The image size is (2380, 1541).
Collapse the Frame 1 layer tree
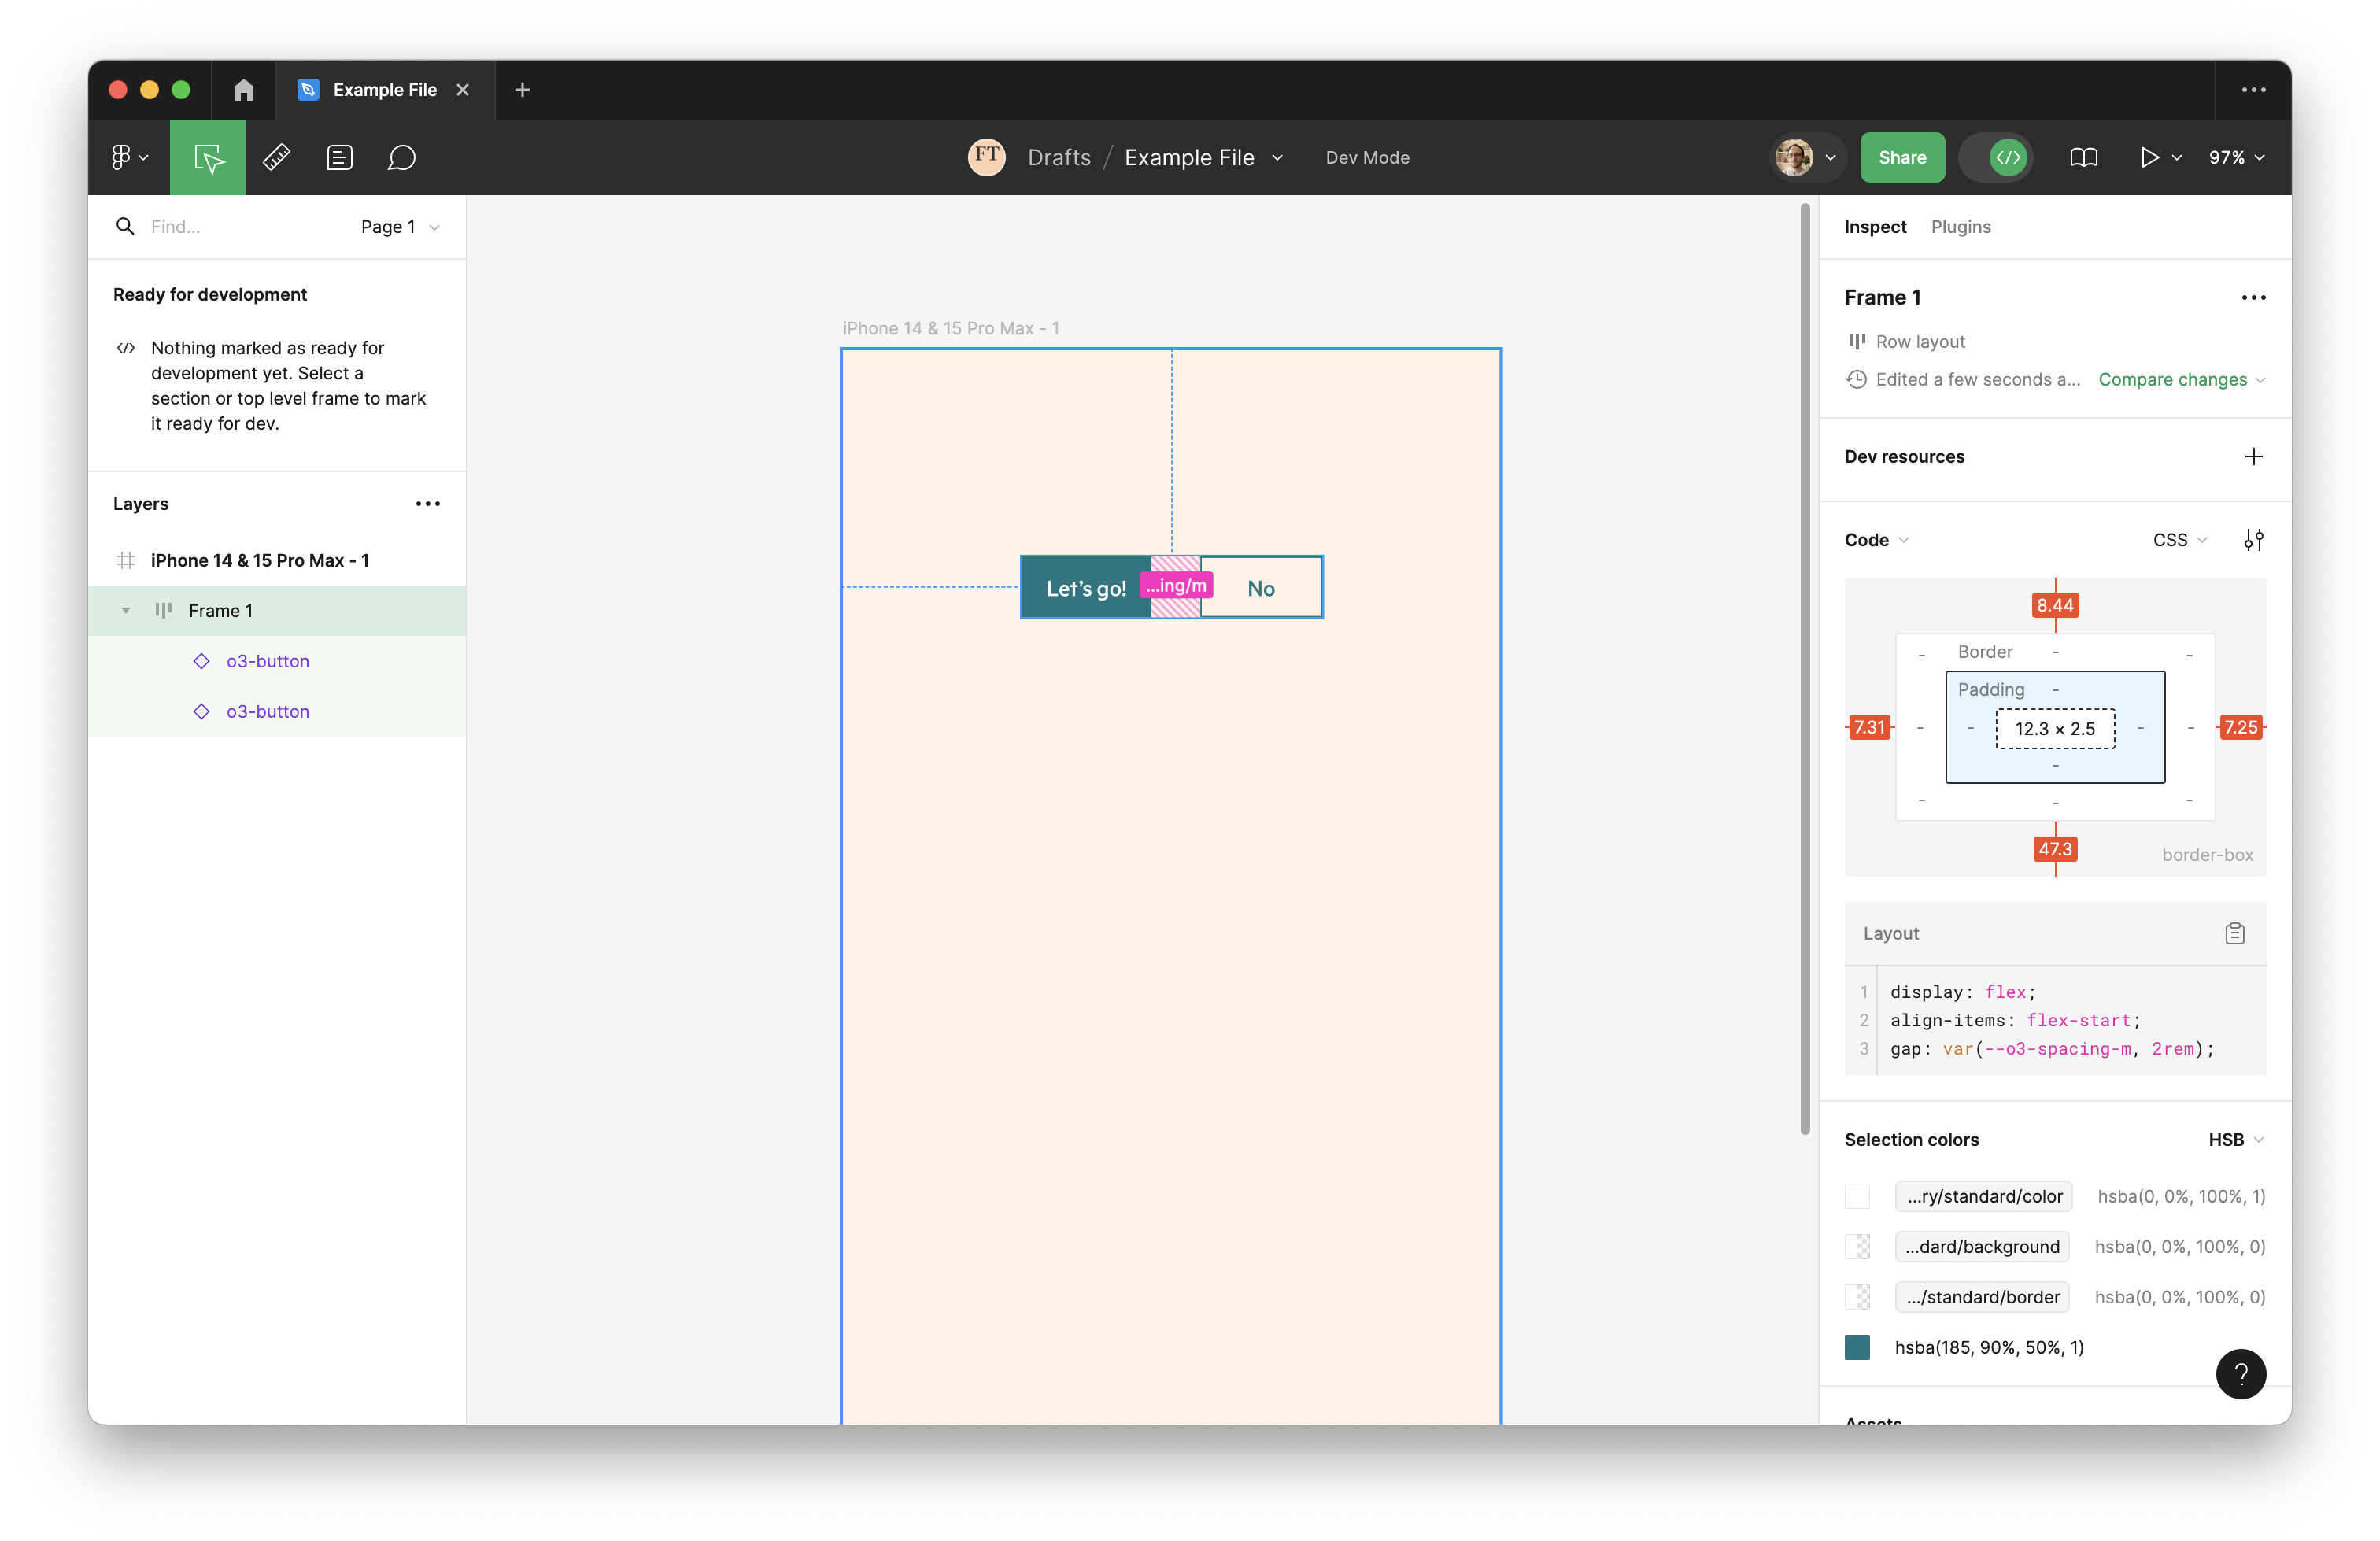click(x=126, y=610)
